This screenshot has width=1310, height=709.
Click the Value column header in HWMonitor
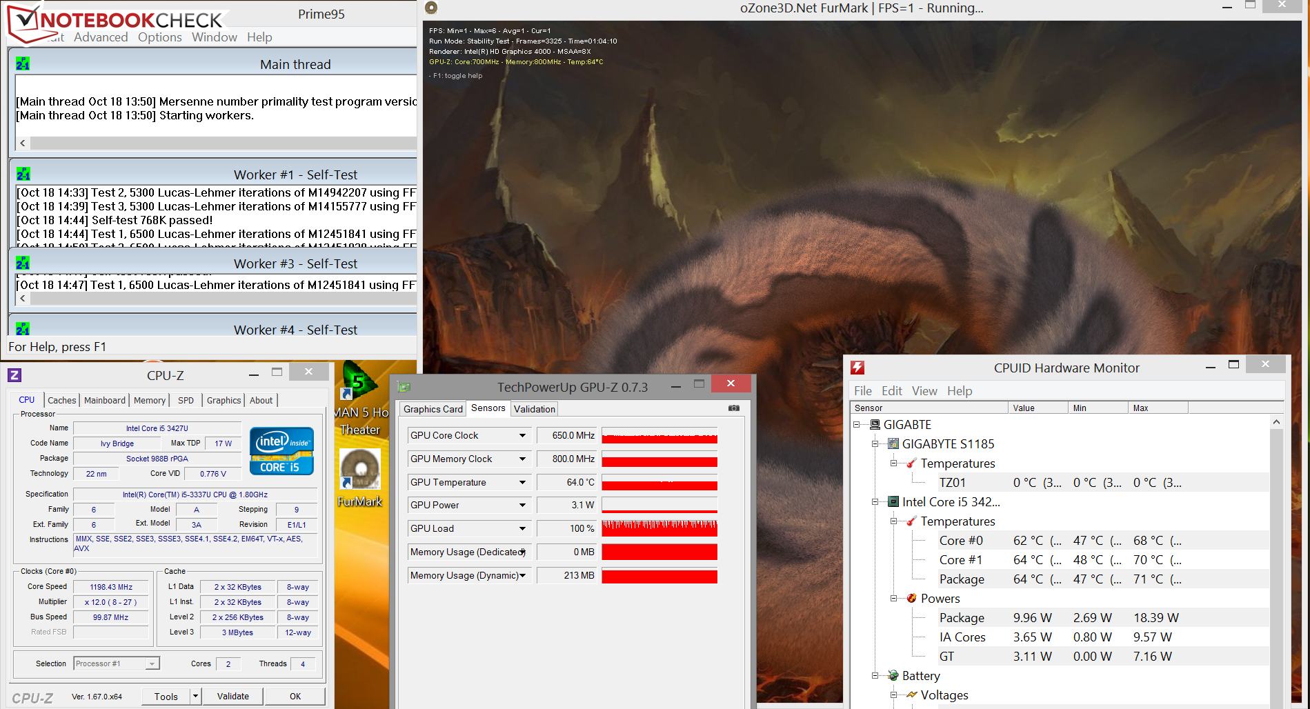tap(1038, 408)
